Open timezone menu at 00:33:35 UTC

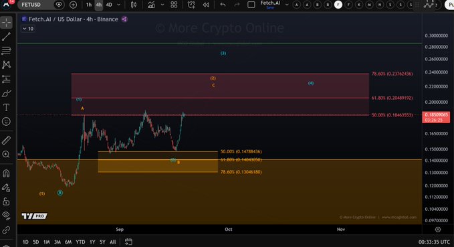(434, 242)
